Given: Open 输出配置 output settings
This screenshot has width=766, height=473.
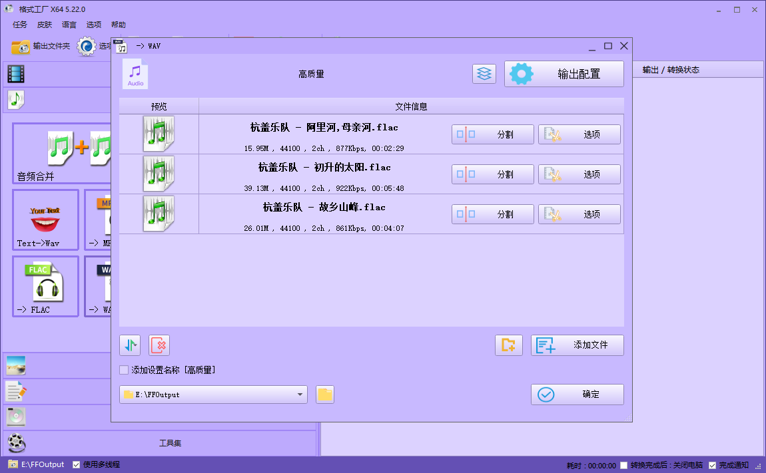Looking at the screenshot, I should coord(564,74).
